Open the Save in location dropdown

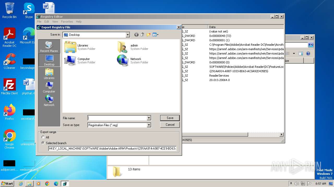(x=128, y=35)
